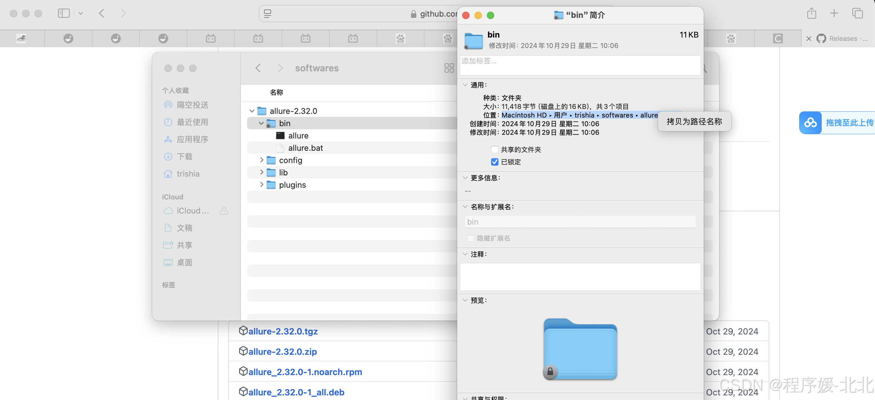Download allure_2.32.0-1_all.deb

coord(296,392)
